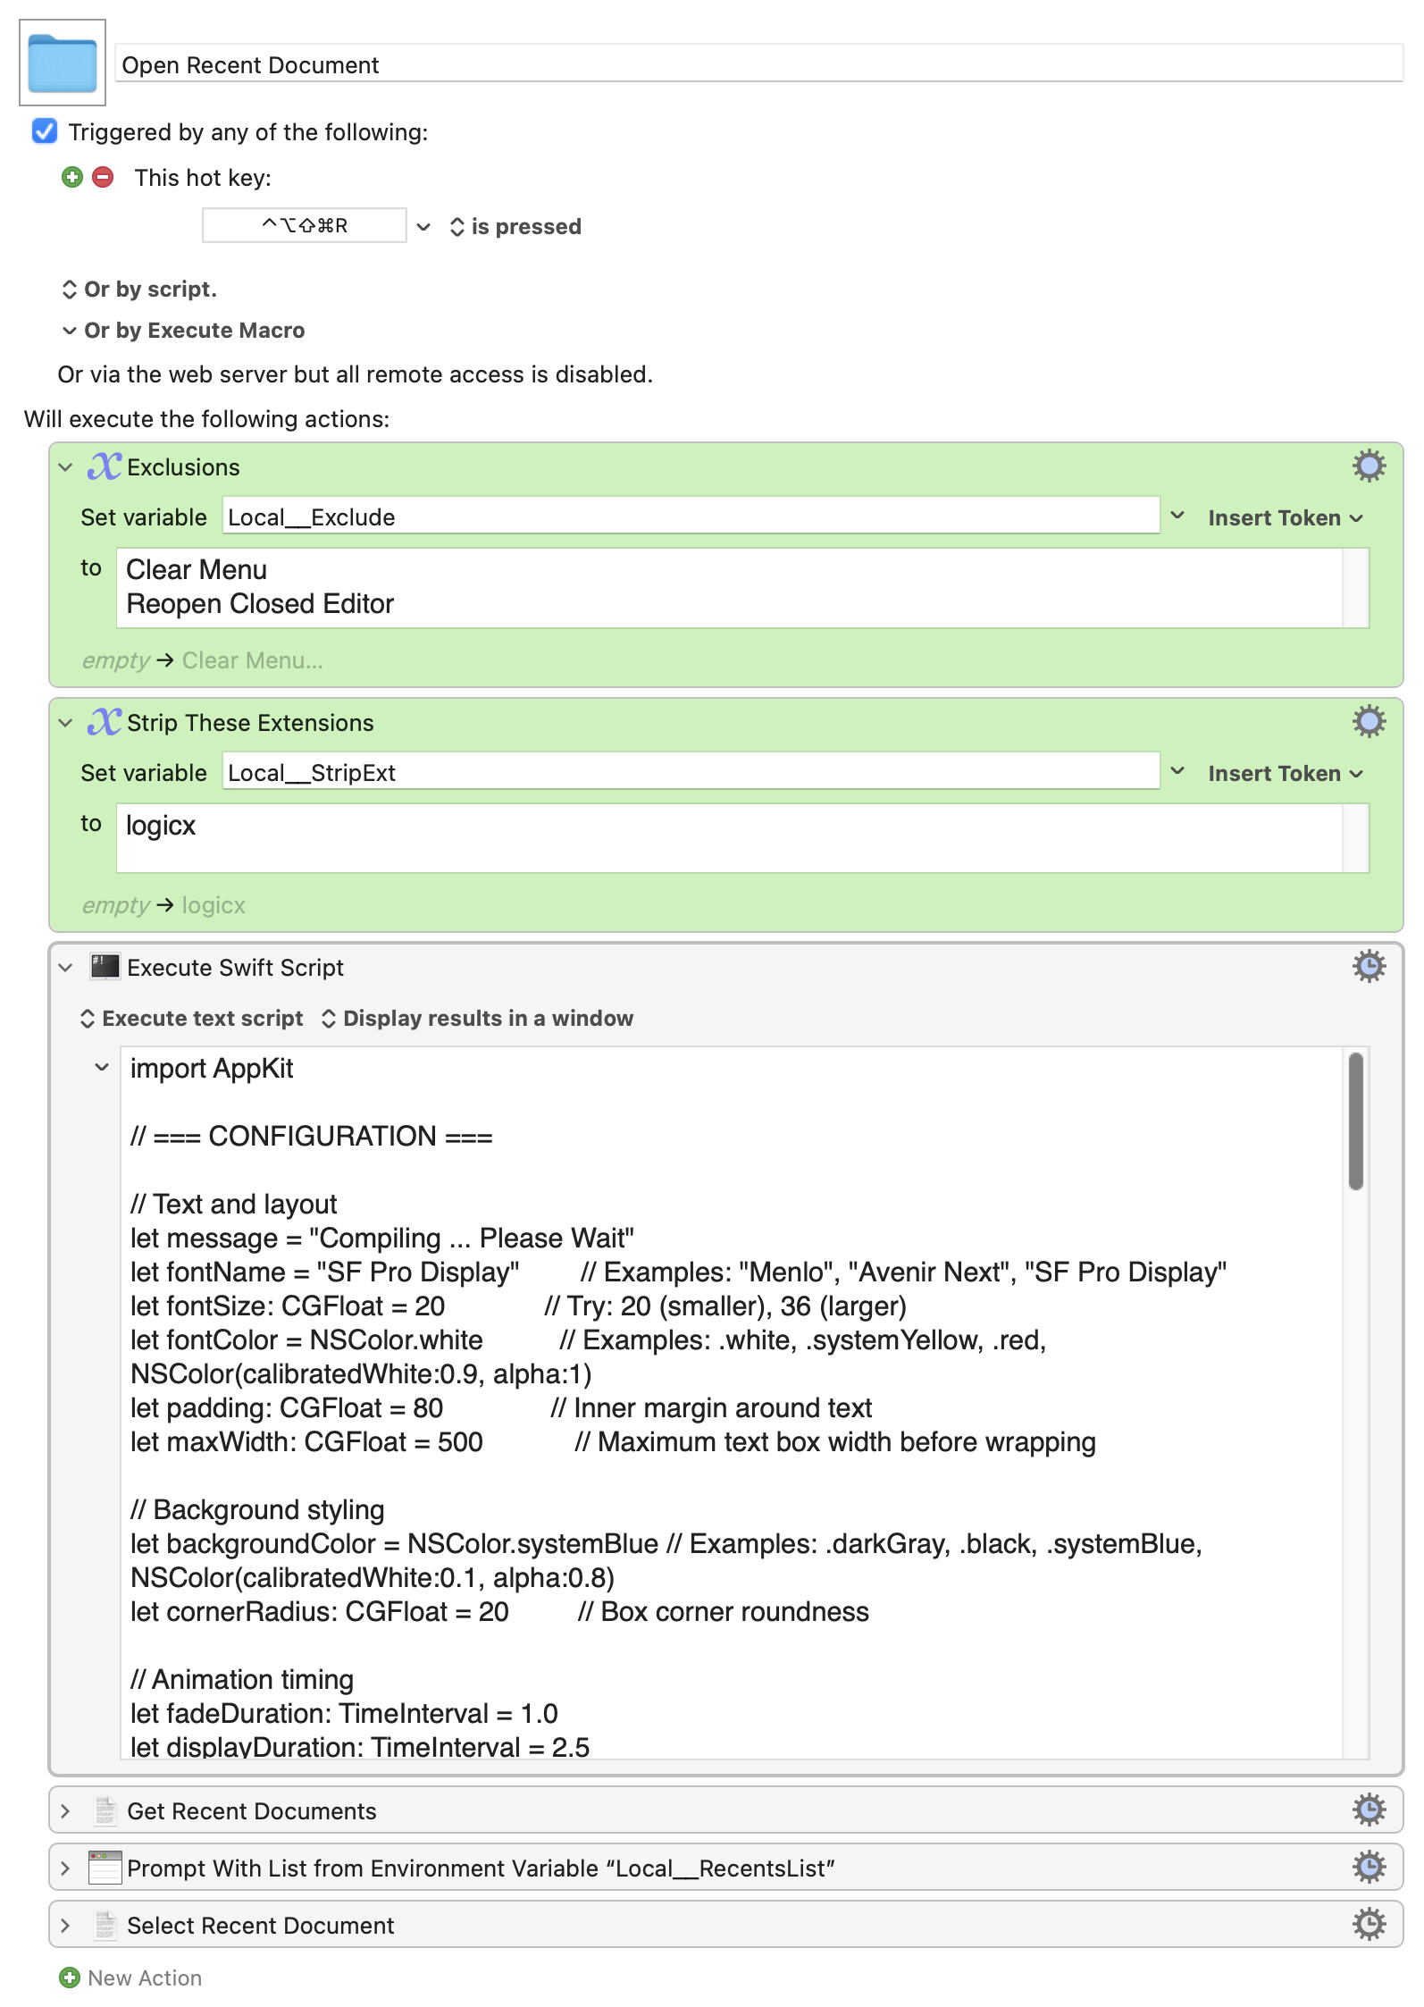Open Insert Token menu for Local__StripExt
Screen dimensions: 1424x2007
click(1285, 774)
